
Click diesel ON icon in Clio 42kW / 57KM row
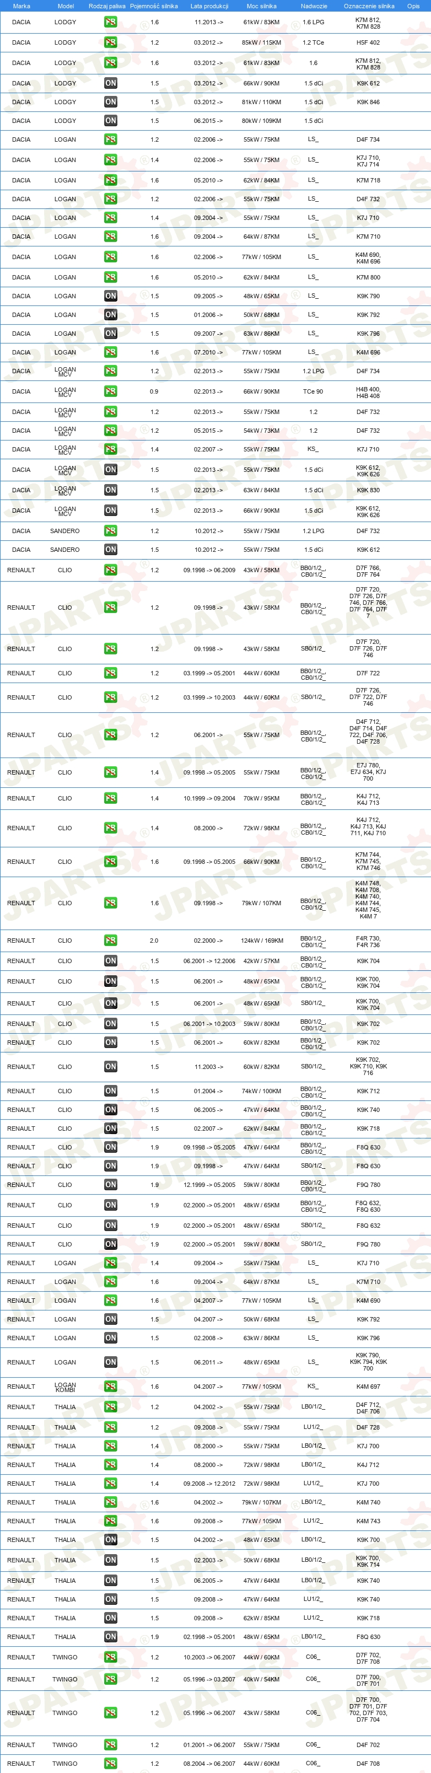point(110,961)
